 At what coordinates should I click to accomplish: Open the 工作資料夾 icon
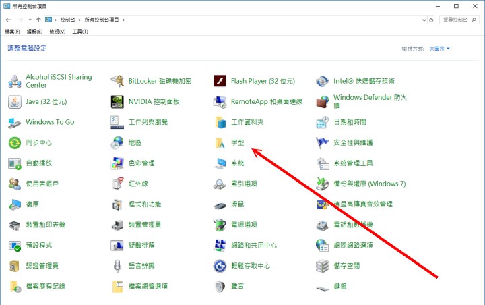220,122
